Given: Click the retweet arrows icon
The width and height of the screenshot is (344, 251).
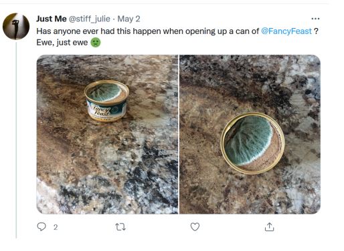Looking at the screenshot, I should pos(120,227).
